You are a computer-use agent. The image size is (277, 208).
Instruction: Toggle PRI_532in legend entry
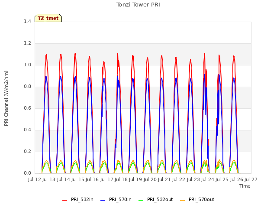(x=78, y=200)
